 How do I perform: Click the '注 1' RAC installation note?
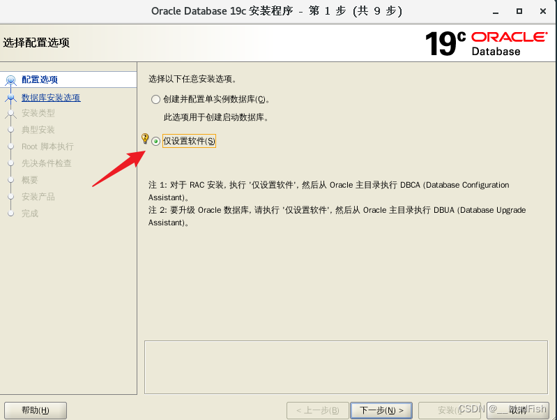pyautogui.click(x=328, y=191)
